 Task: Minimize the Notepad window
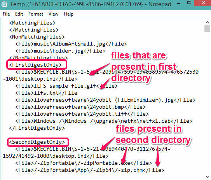(x=179, y=4)
